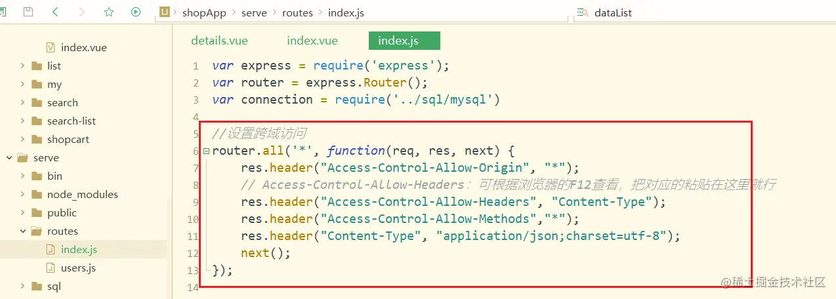Click the Vue file icon of index.vue

[51, 47]
